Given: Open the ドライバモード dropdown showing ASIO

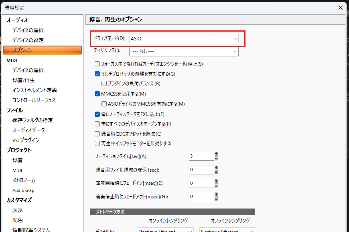Looking at the screenshot, I should tap(184, 39).
